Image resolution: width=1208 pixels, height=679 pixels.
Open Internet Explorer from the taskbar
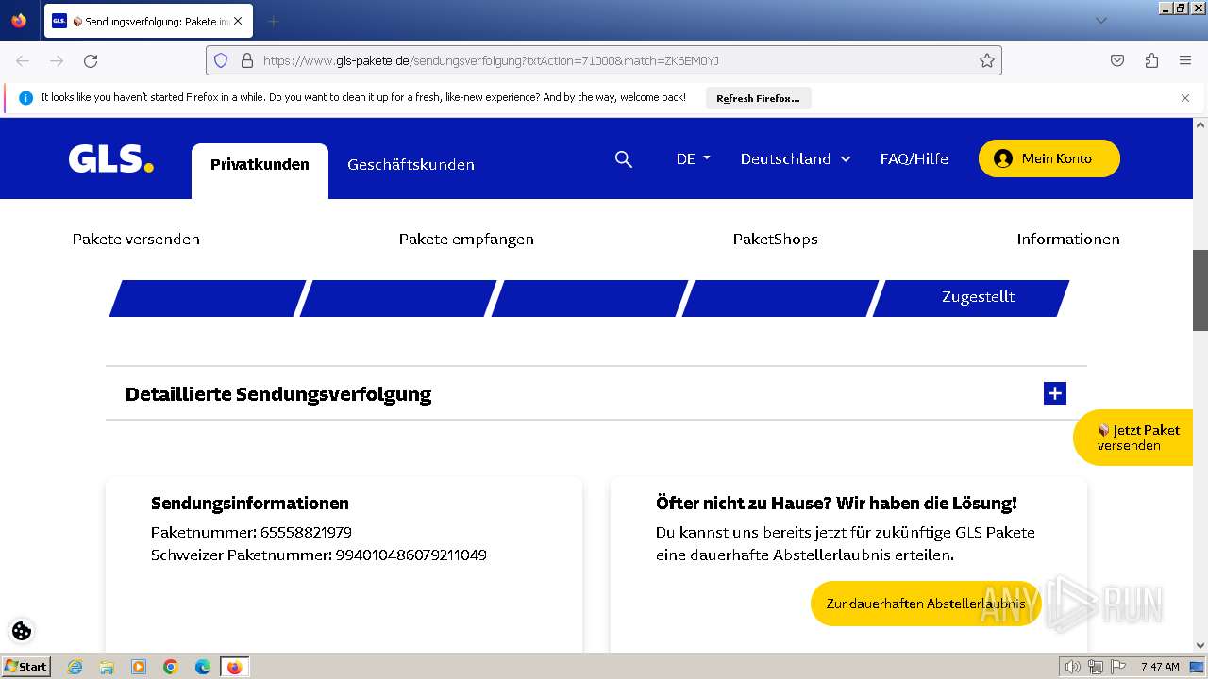(75, 667)
